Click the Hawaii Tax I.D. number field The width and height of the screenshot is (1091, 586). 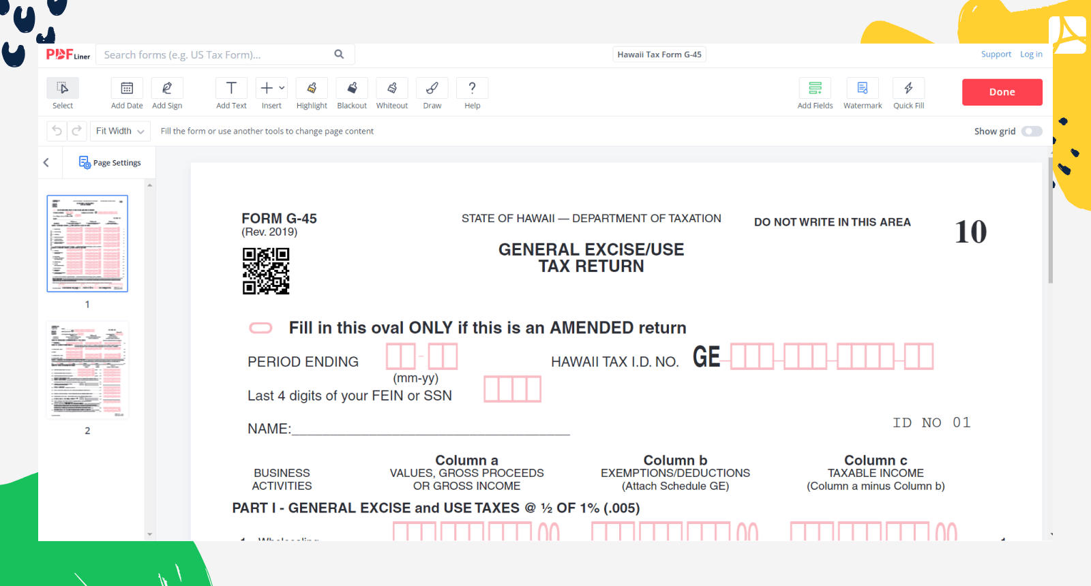click(x=832, y=356)
